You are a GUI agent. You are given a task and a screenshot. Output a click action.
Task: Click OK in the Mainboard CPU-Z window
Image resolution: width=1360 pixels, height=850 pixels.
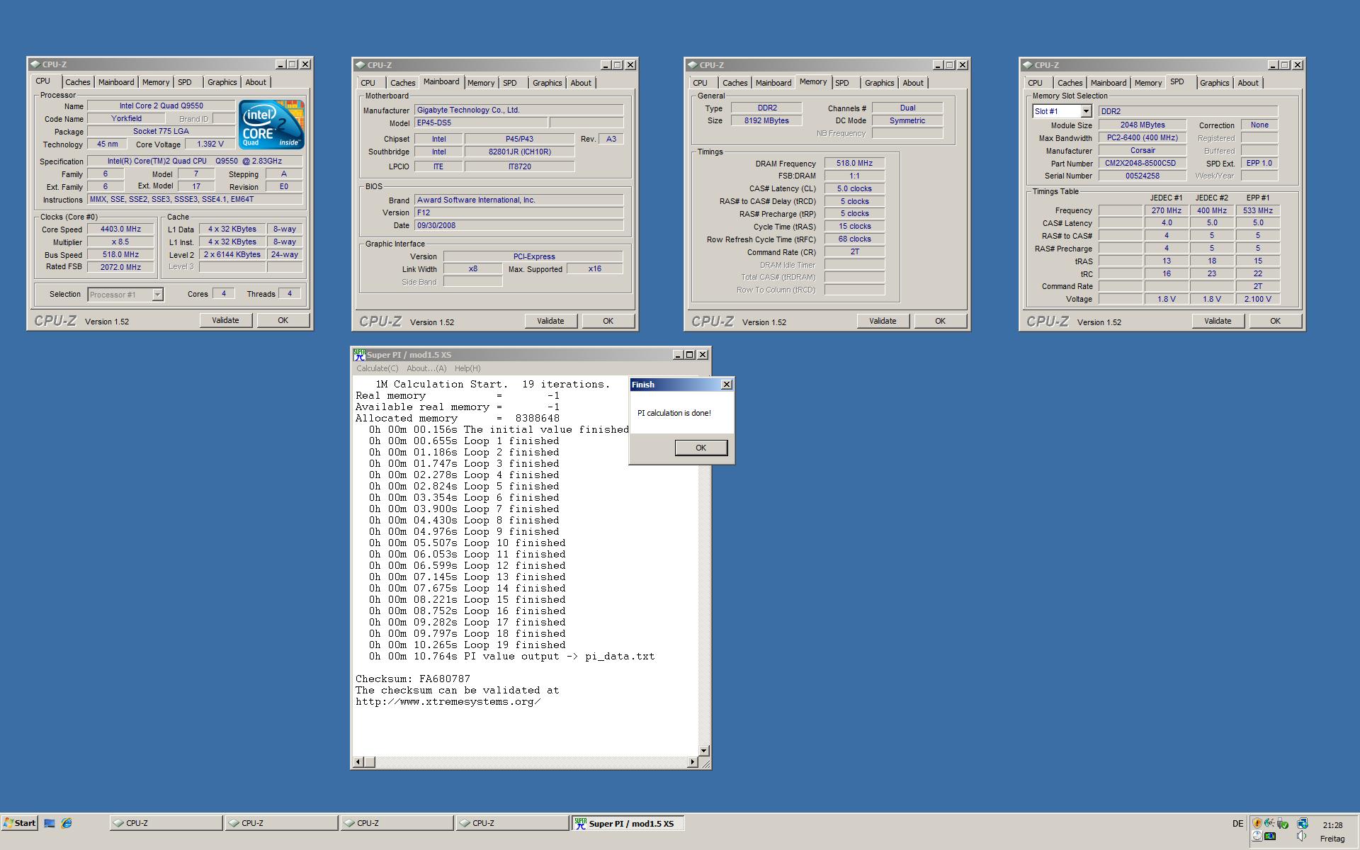[608, 321]
